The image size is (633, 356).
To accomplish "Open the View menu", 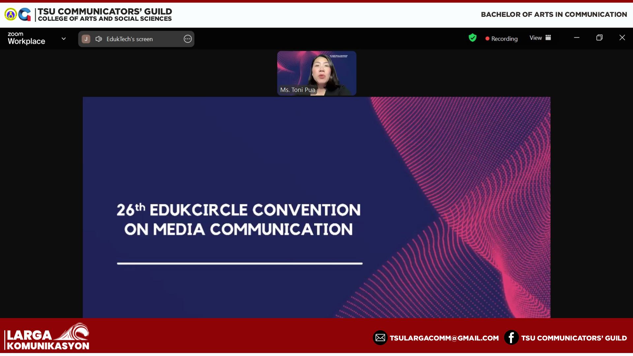I will pyautogui.click(x=536, y=38).
